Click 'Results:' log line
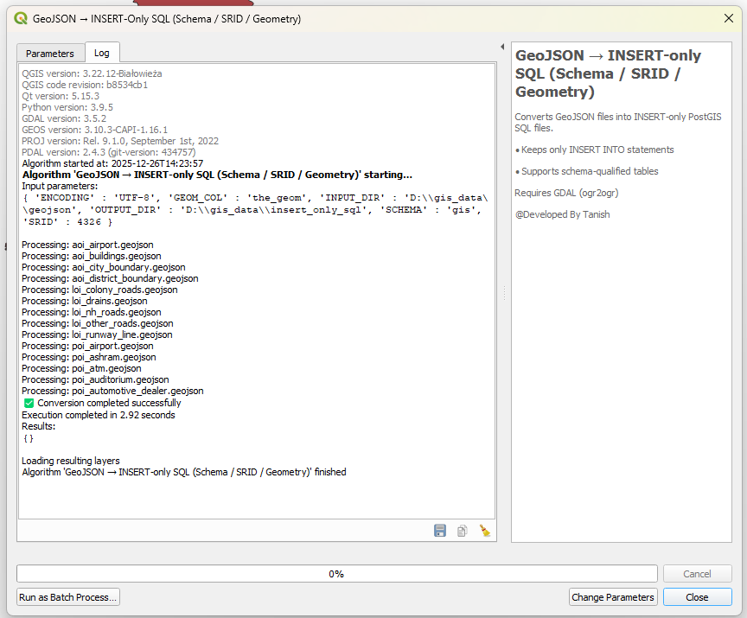The height and width of the screenshot is (618, 747). click(x=39, y=427)
